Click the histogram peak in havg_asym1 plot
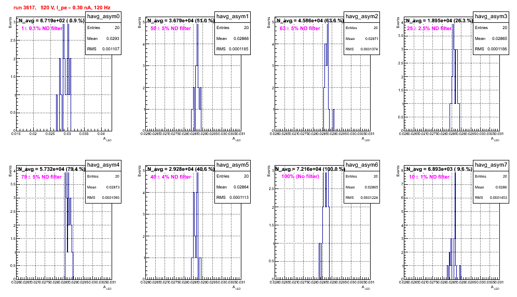The image size is (517, 297). (x=197, y=45)
